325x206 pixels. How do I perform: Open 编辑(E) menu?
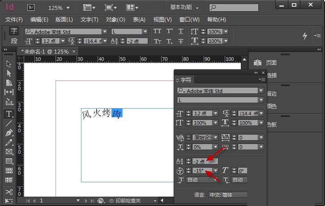(x=39, y=20)
